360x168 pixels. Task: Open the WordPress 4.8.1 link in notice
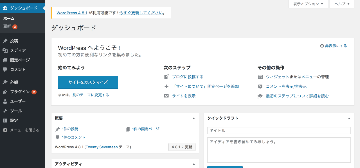click(x=72, y=13)
